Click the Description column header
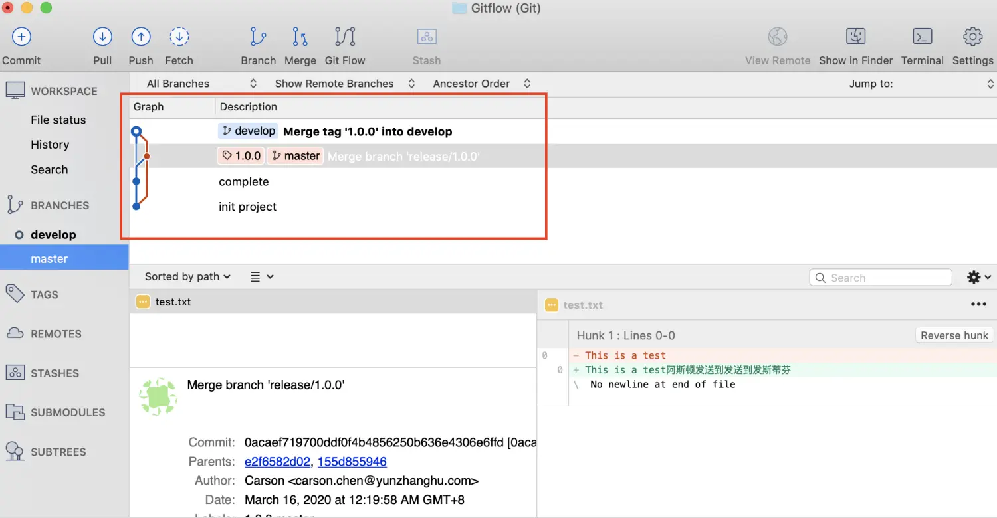The image size is (997, 518). 249,107
